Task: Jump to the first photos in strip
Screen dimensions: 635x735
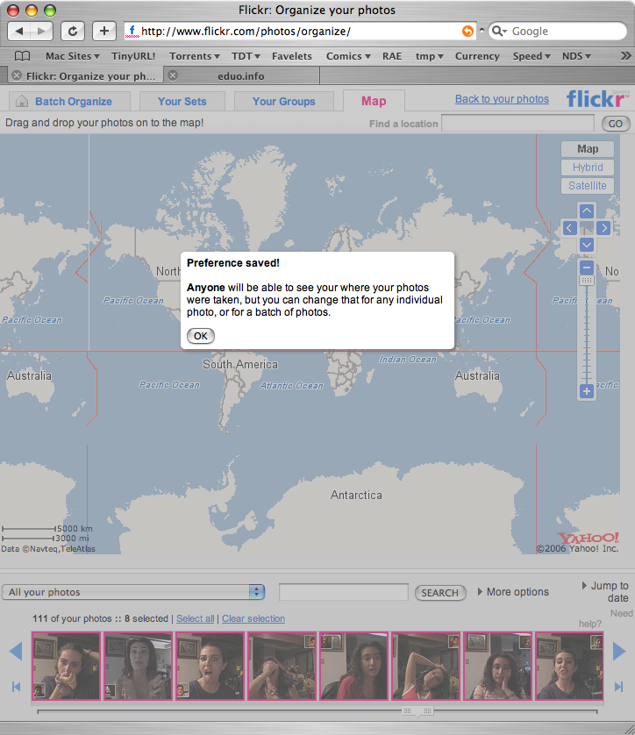Action: pyautogui.click(x=16, y=687)
